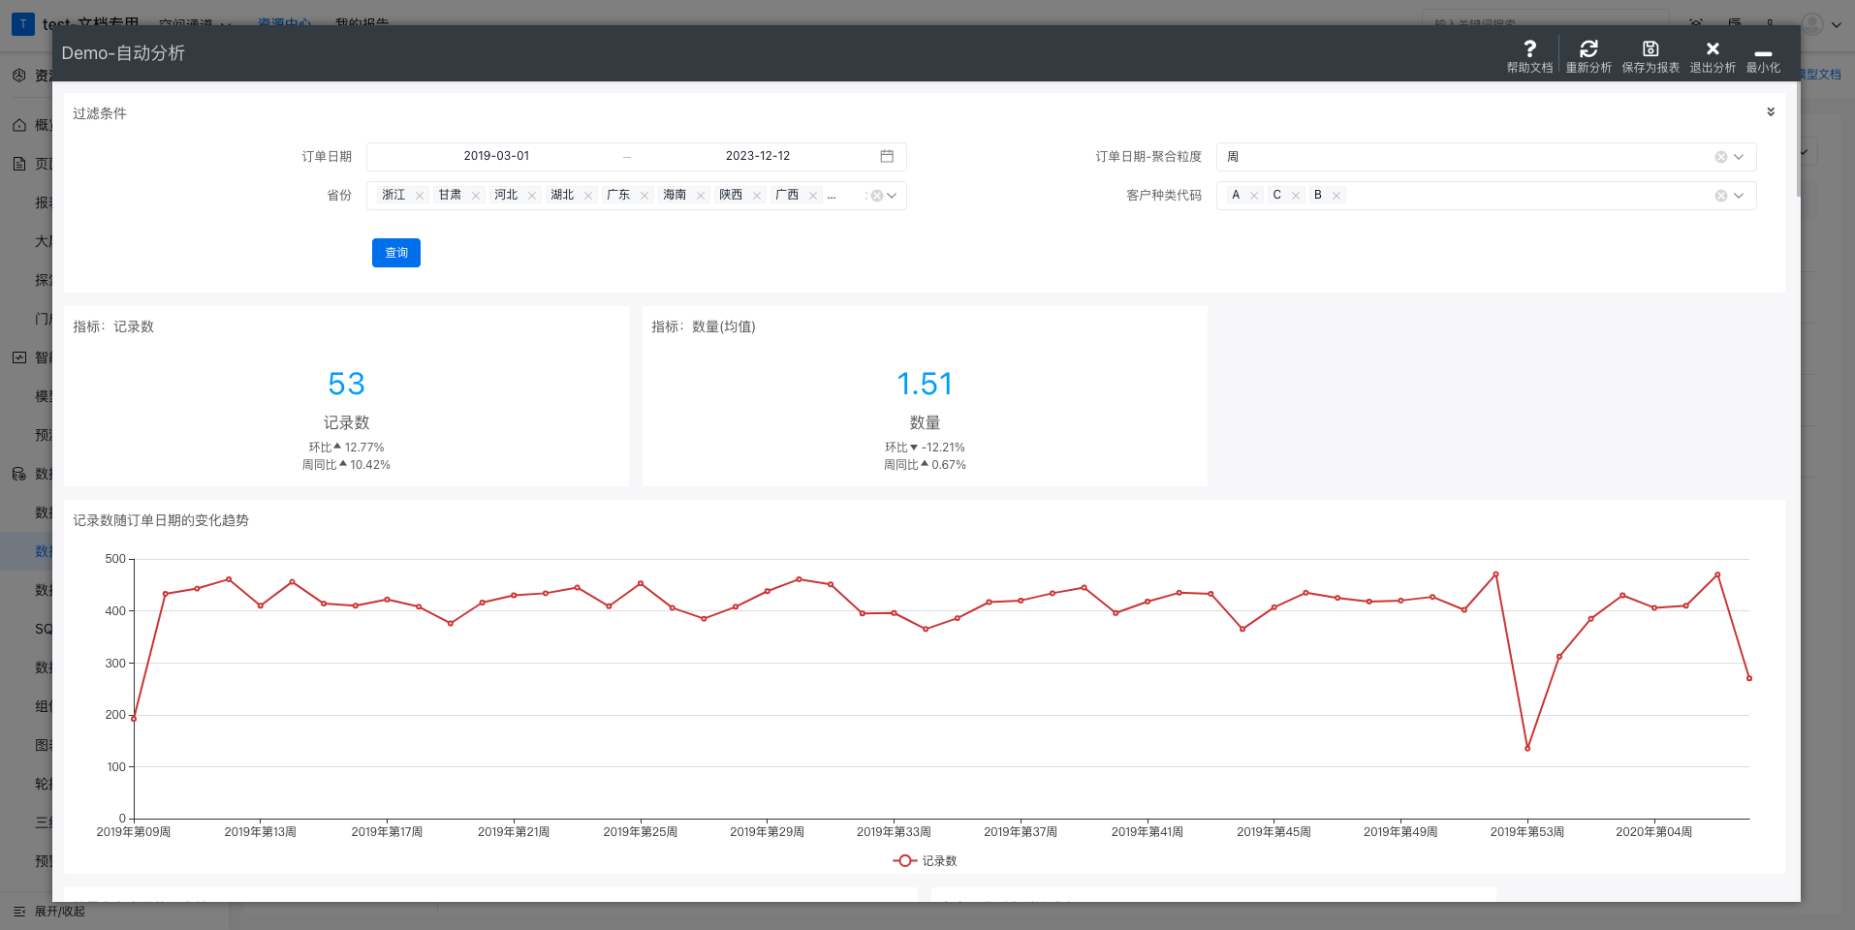The height and width of the screenshot is (930, 1855).
Task: Click the end date 2023-12-12 field
Action: click(x=758, y=156)
